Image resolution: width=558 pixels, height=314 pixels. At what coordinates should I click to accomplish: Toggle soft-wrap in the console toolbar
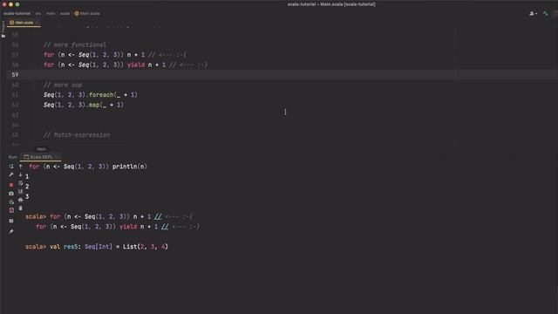[x=21, y=183]
